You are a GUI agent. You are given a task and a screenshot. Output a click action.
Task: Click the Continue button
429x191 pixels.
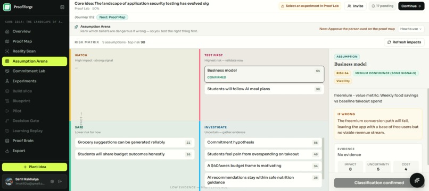tap(411, 6)
